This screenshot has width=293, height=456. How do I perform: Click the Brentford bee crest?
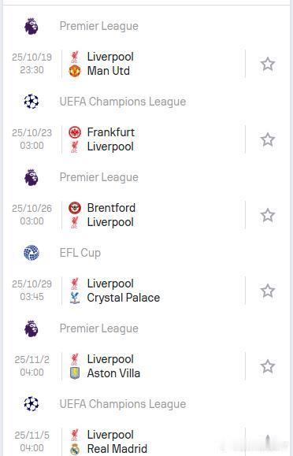(75, 208)
